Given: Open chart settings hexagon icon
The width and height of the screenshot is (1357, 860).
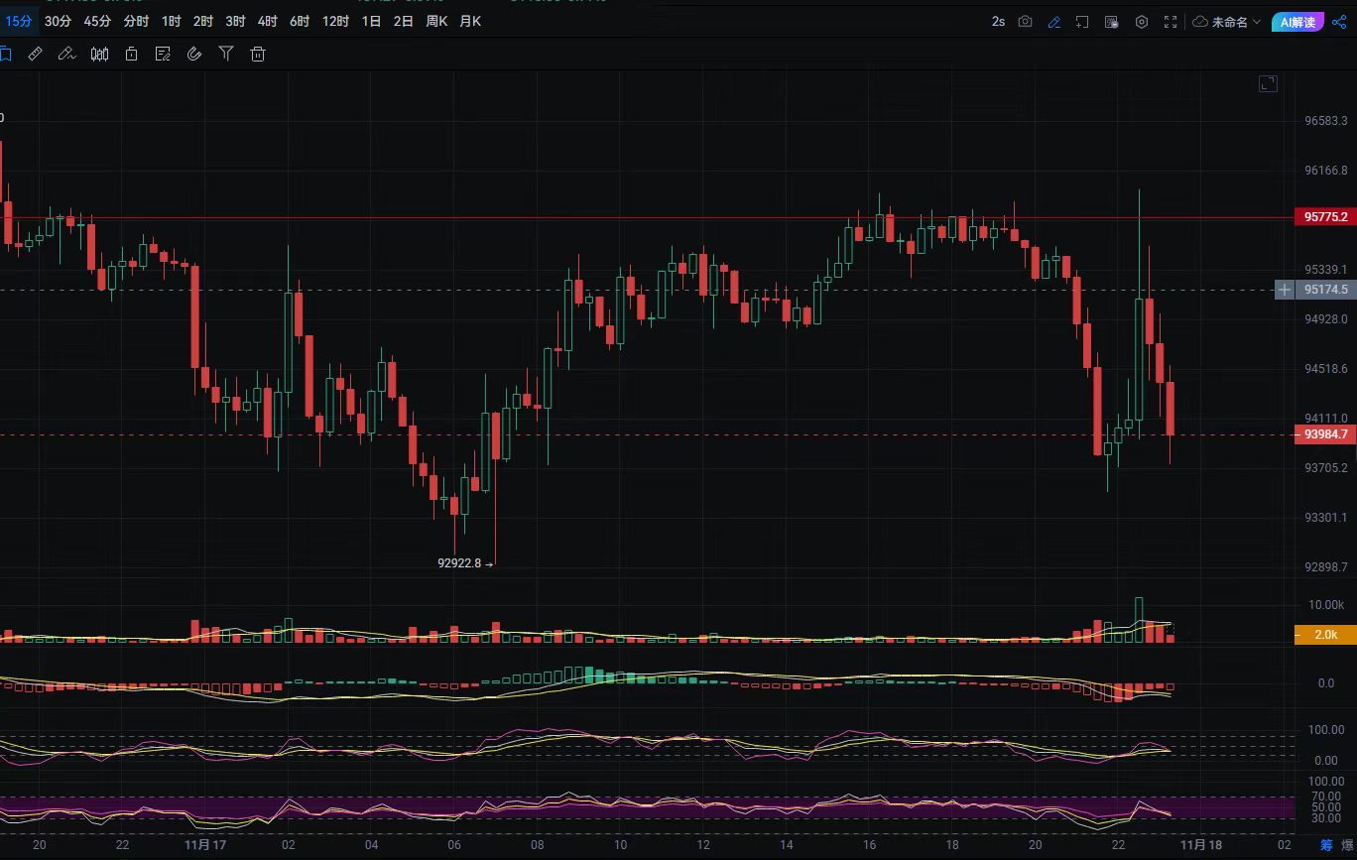Looking at the screenshot, I should 1142,22.
